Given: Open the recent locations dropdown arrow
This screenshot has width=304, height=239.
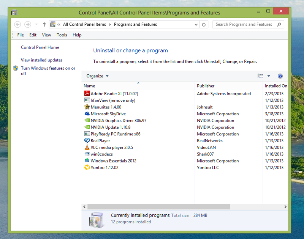Looking at the screenshot, I should pos(36,25).
